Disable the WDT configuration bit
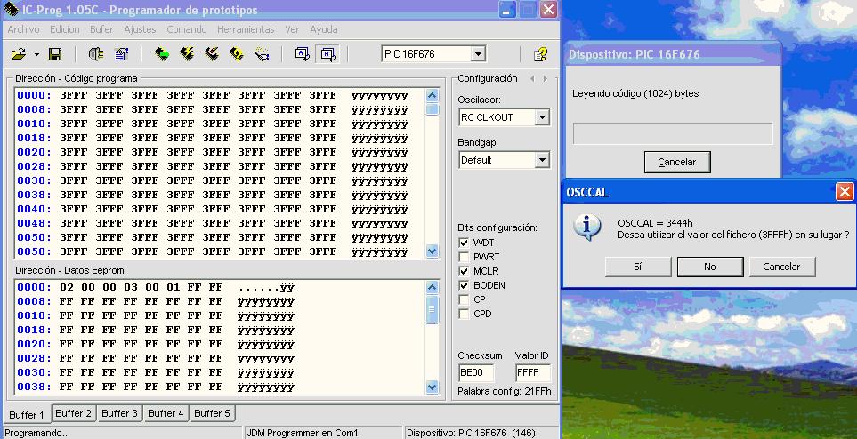This screenshot has width=857, height=439. [x=464, y=243]
